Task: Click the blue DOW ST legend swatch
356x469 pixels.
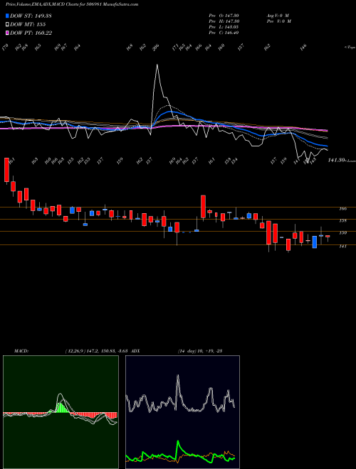Action: point(8,16)
